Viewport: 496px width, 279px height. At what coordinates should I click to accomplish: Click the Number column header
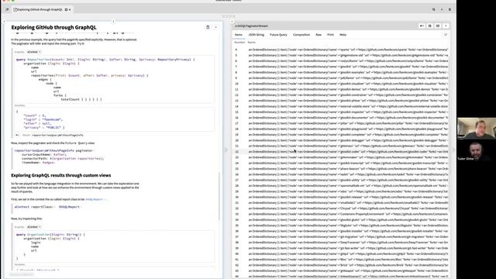pos(239,43)
